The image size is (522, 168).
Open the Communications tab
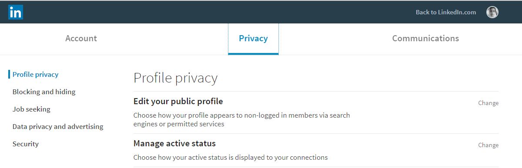click(425, 38)
